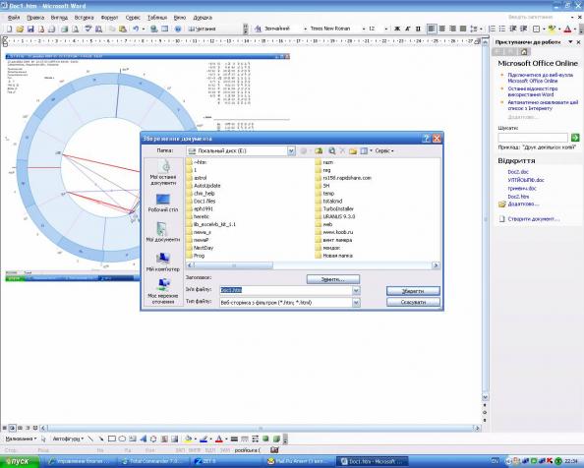Select the Rectangle drawing tool
Viewport: 584px width, 468px height.
[112, 439]
